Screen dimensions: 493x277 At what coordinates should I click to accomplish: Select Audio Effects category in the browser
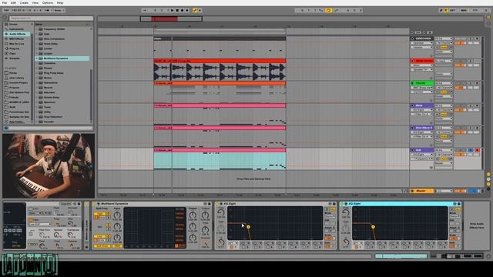17,34
